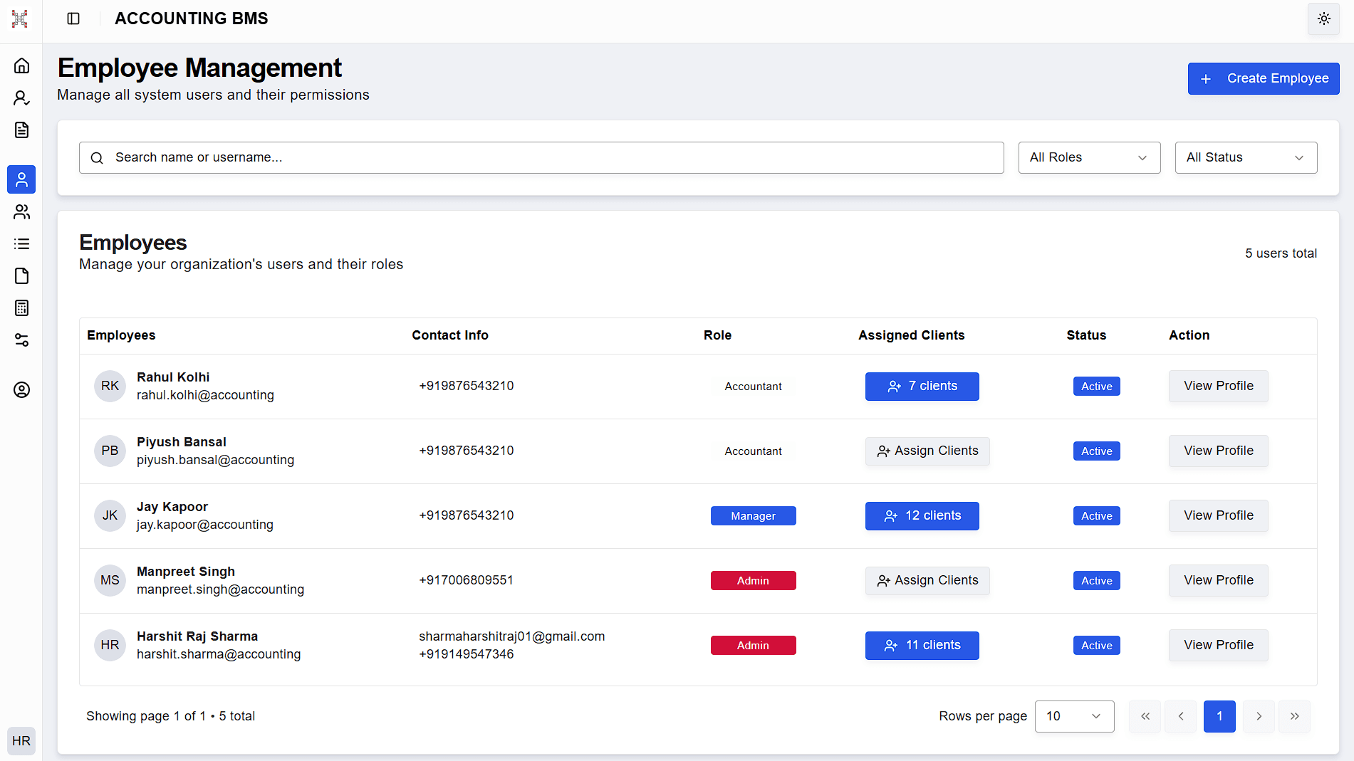Select the user verification icon in the sidebar
Viewport: 1354px width, 761px height.
pyautogui.click(x=21, y=98)
